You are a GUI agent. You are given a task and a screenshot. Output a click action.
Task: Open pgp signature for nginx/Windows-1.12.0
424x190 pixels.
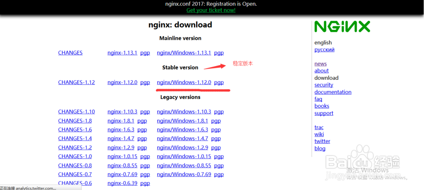click(219, 82)
